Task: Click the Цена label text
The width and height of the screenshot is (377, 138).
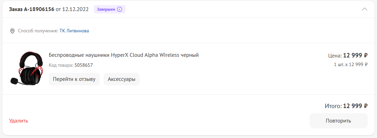Action: pyautogui.click(x=335, y=55)
